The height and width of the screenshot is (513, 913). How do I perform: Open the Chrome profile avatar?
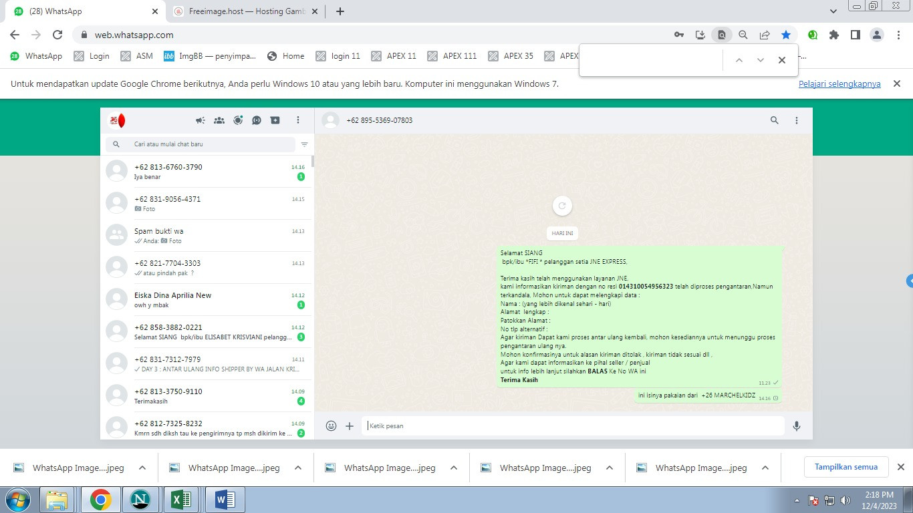(877, 35)
